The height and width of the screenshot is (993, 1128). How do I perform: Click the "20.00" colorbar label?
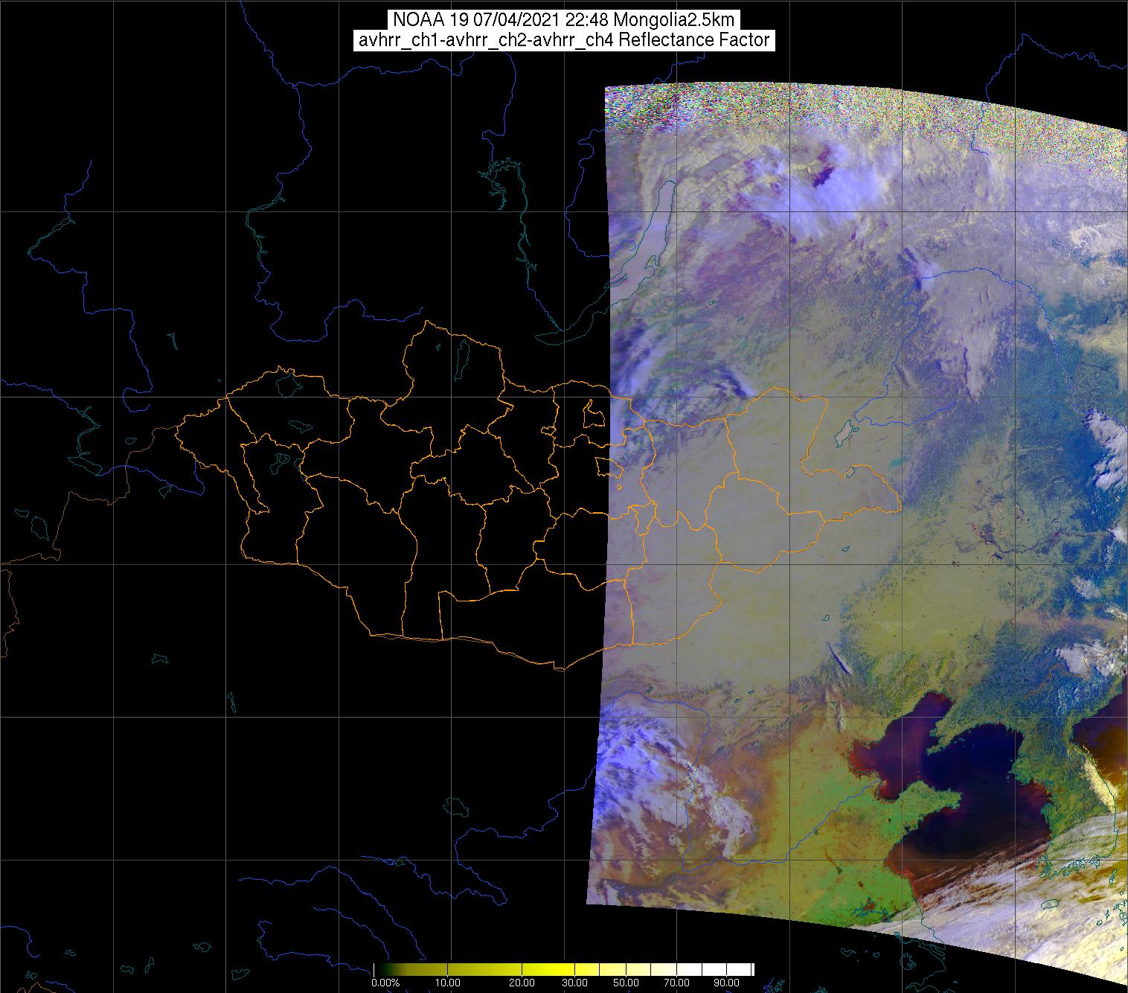coord(522,983)
